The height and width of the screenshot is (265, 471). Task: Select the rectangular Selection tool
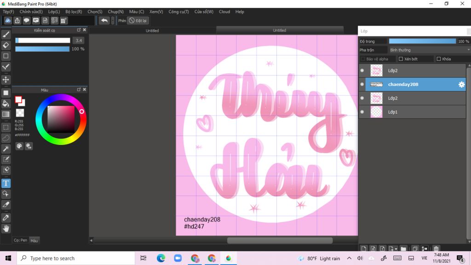coord(6,127)
